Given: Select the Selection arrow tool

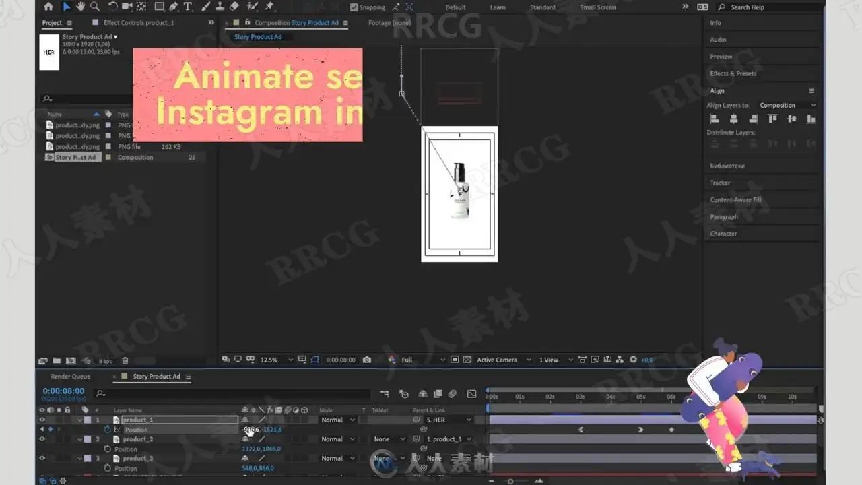Looking at the screenshot, I should pos(66,7).
